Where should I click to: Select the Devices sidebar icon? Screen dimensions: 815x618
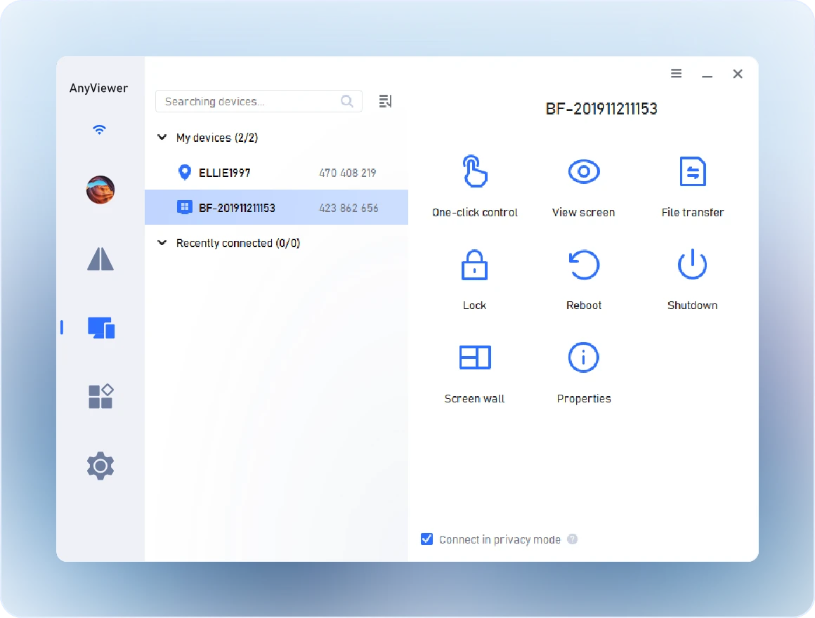101,328
